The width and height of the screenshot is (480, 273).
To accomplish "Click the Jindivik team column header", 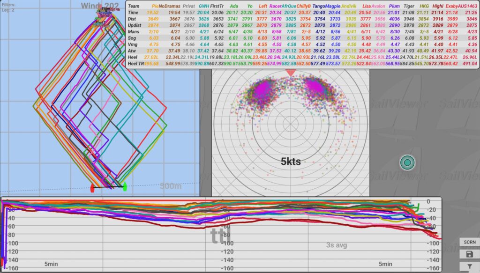I will point(349,6).
